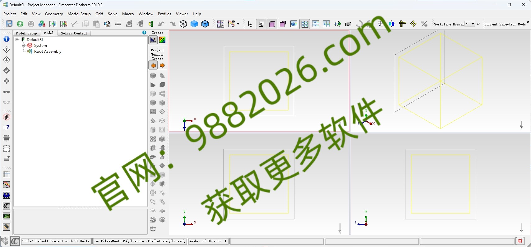Click the four-graph profiles window icon
This screenshot has width=531, height=247.
[x=220, y=24]
